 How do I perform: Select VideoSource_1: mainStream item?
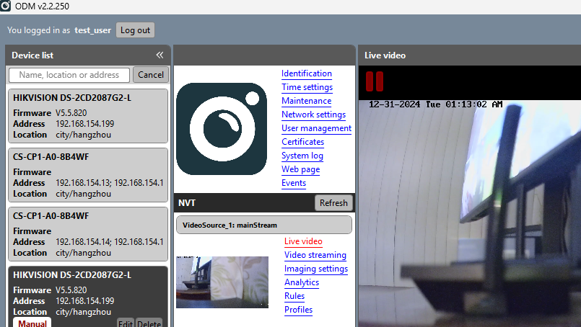click(x=264, y=225)
